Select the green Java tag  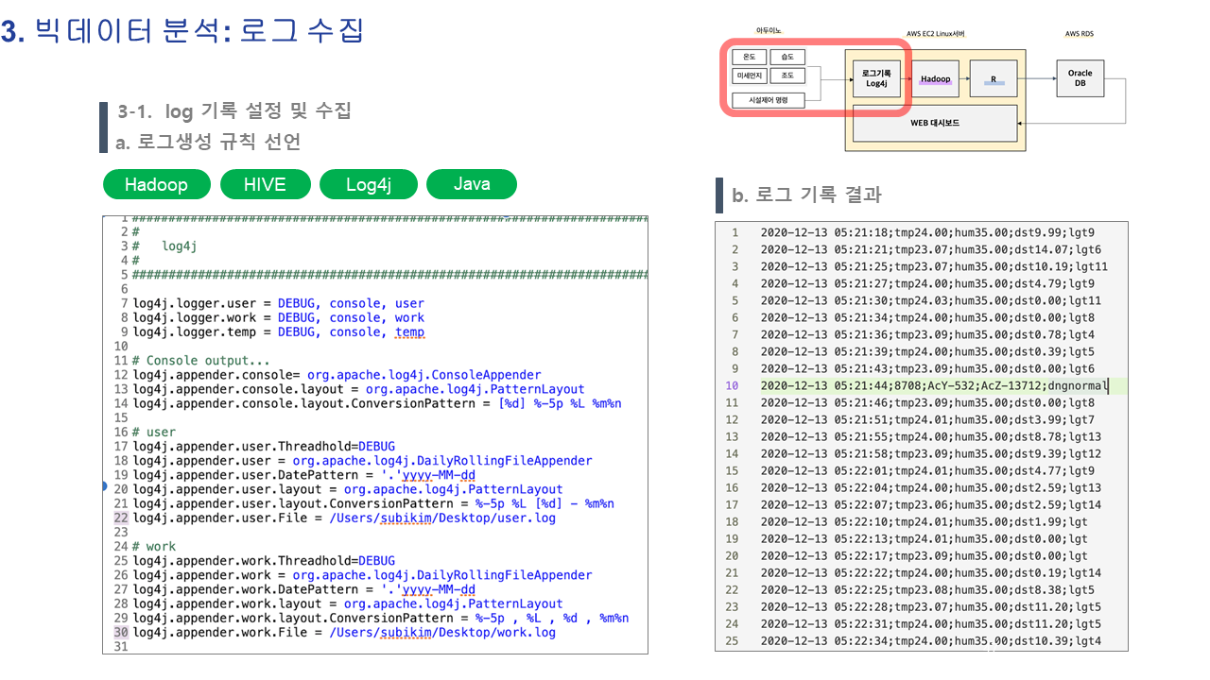click(x=471, y=184)
